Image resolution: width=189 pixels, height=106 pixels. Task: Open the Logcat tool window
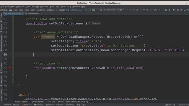(82, 105)
